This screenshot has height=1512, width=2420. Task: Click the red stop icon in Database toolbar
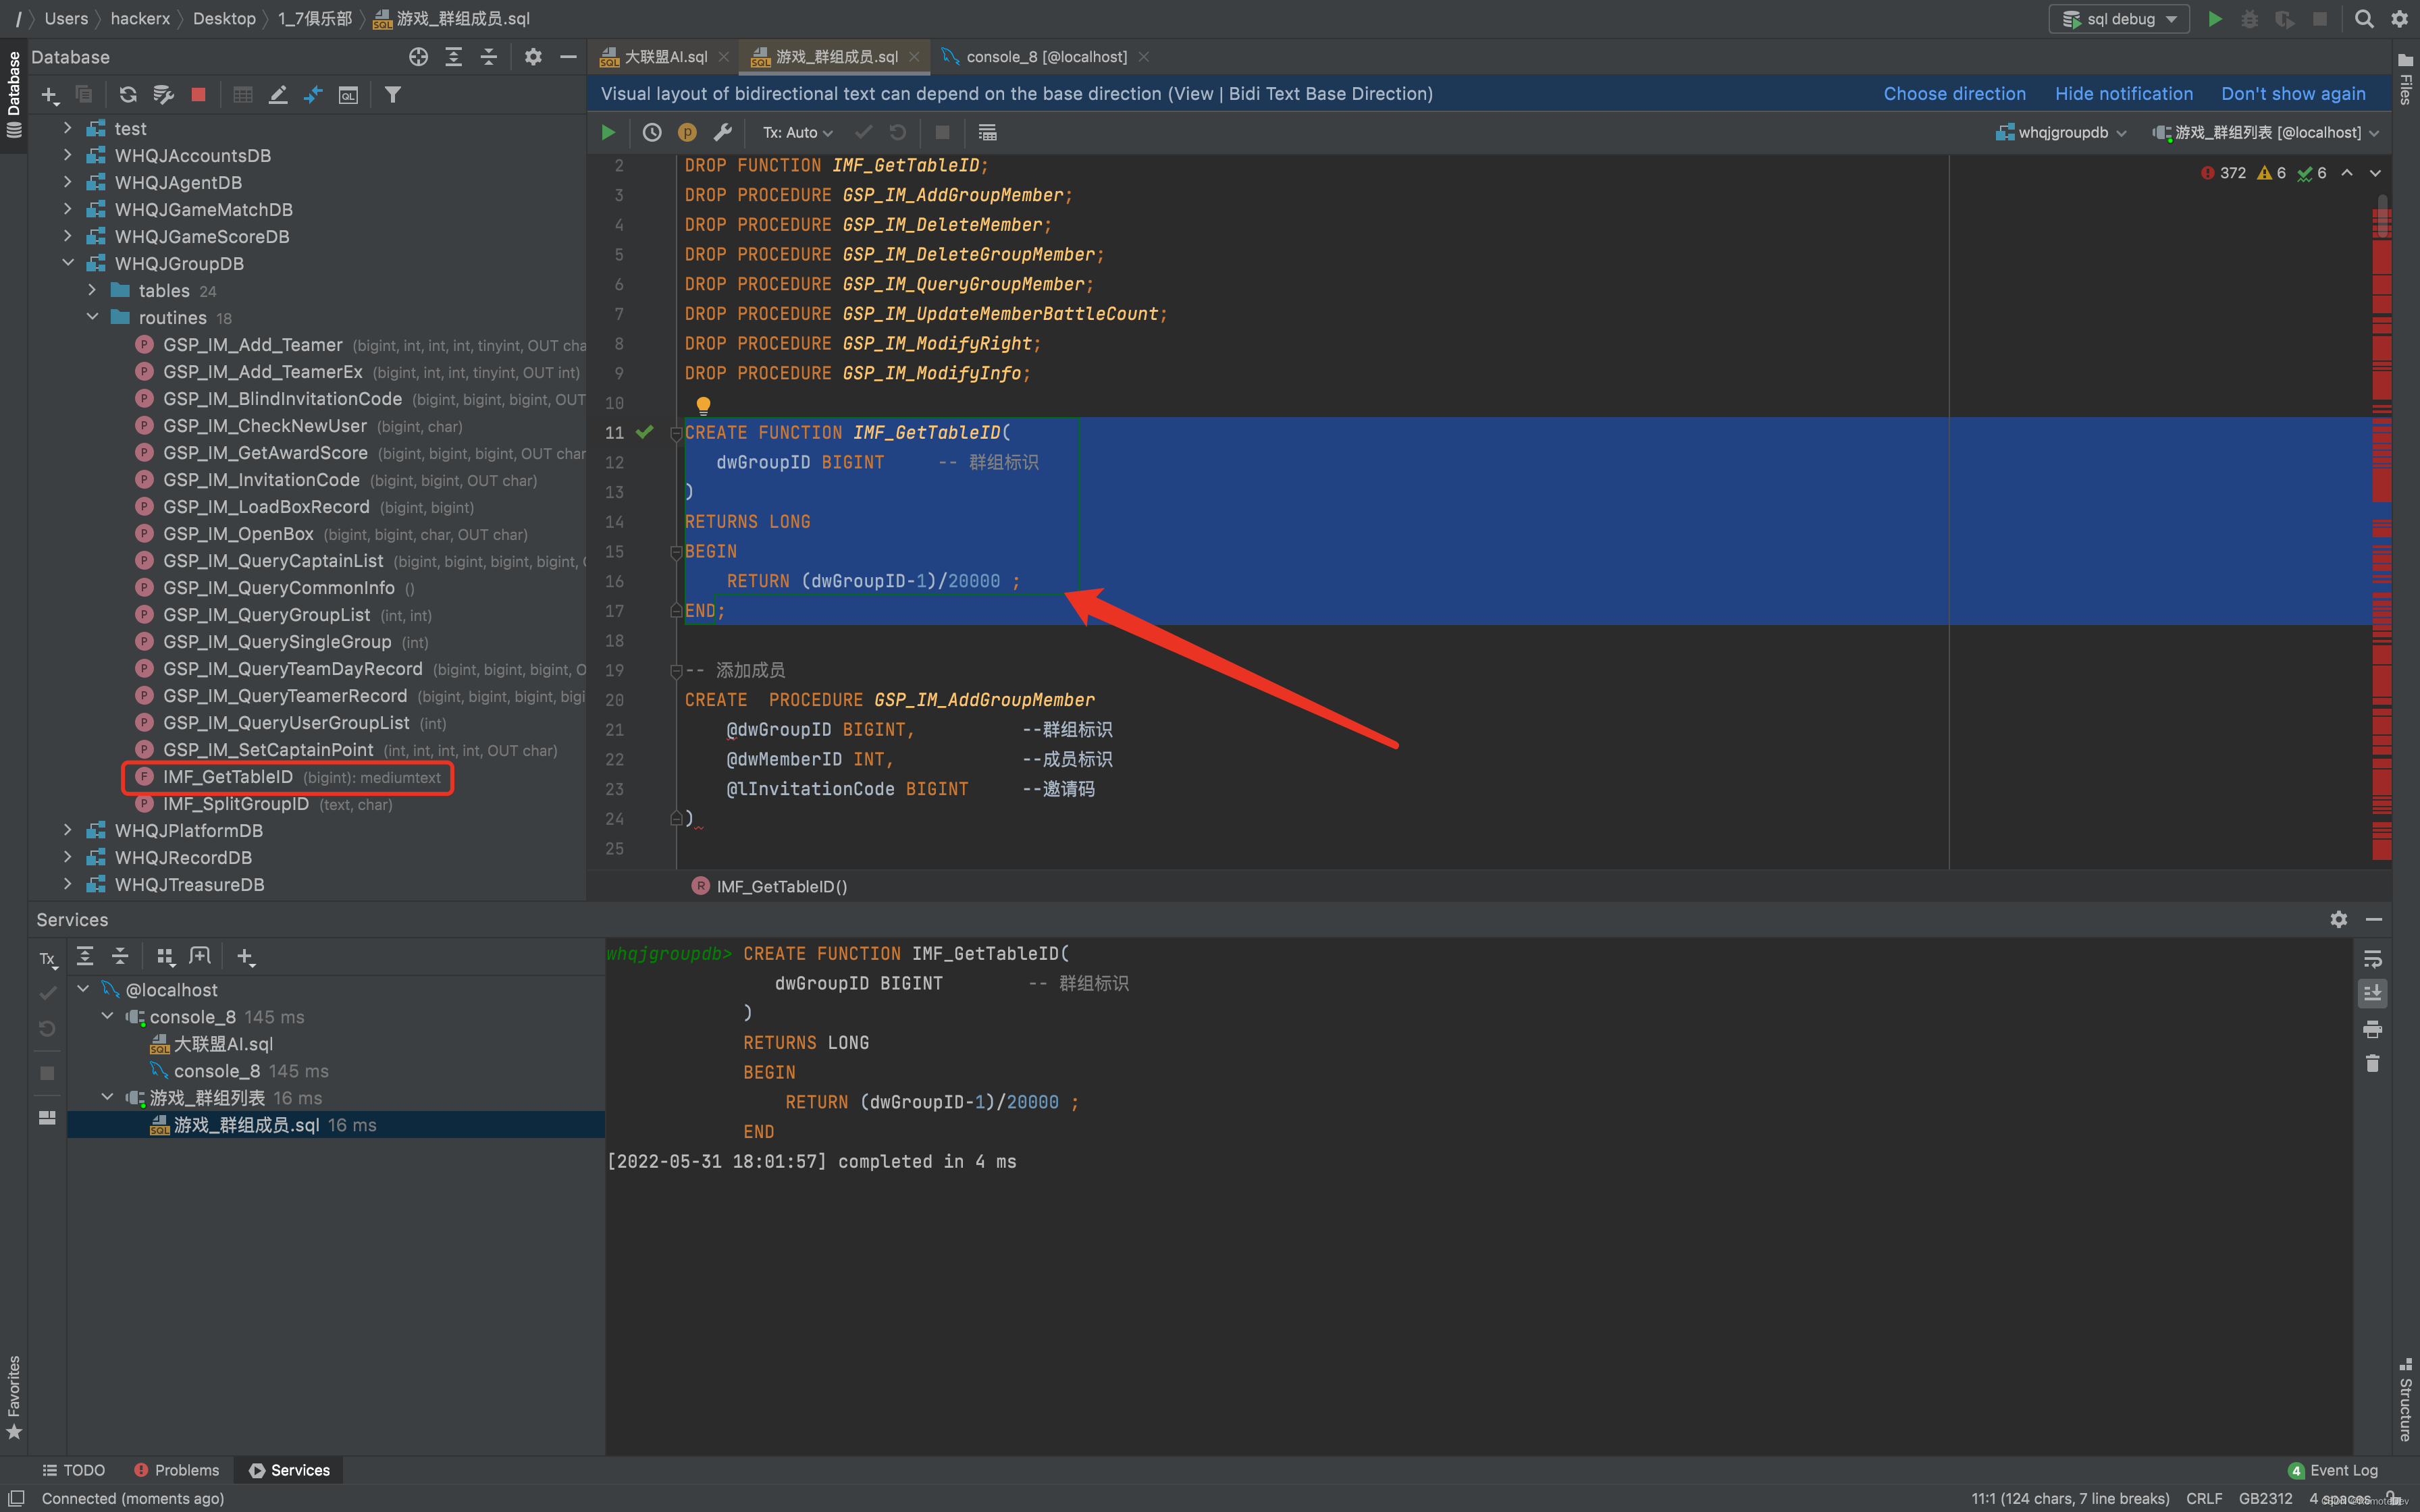point(198,95)
